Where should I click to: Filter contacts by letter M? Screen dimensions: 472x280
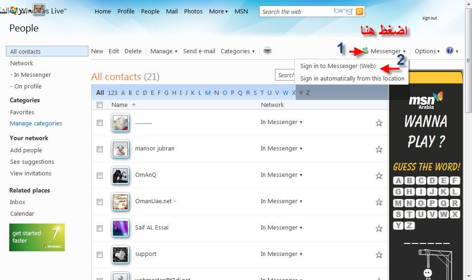[x=208, y=93]
